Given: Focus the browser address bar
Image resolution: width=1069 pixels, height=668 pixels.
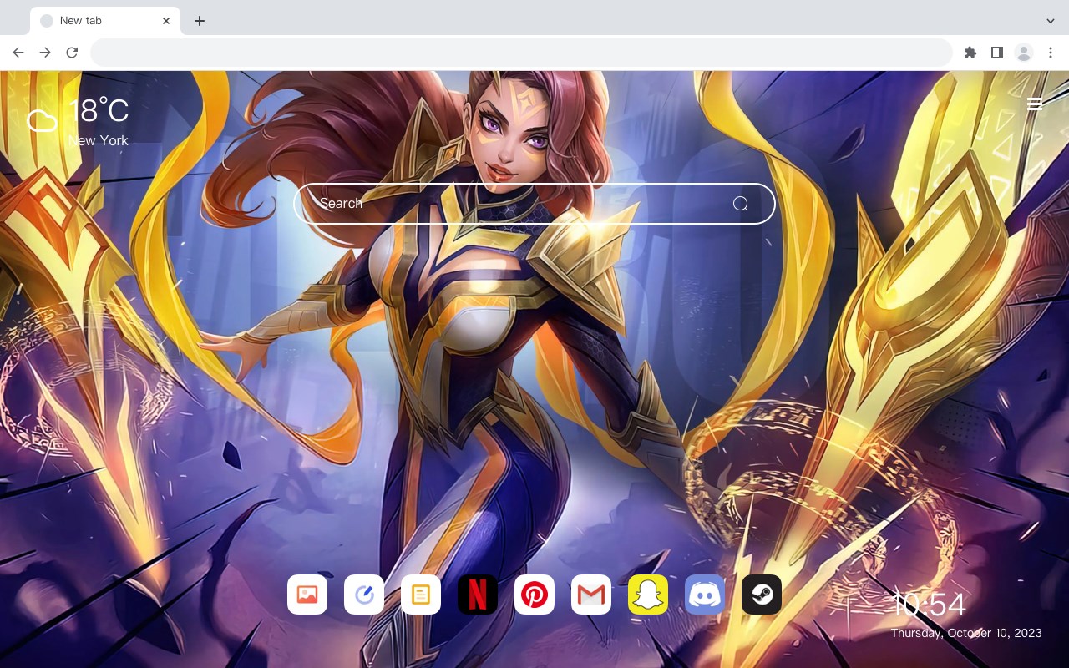Looking at the screenshot, I should click(521, 53).
